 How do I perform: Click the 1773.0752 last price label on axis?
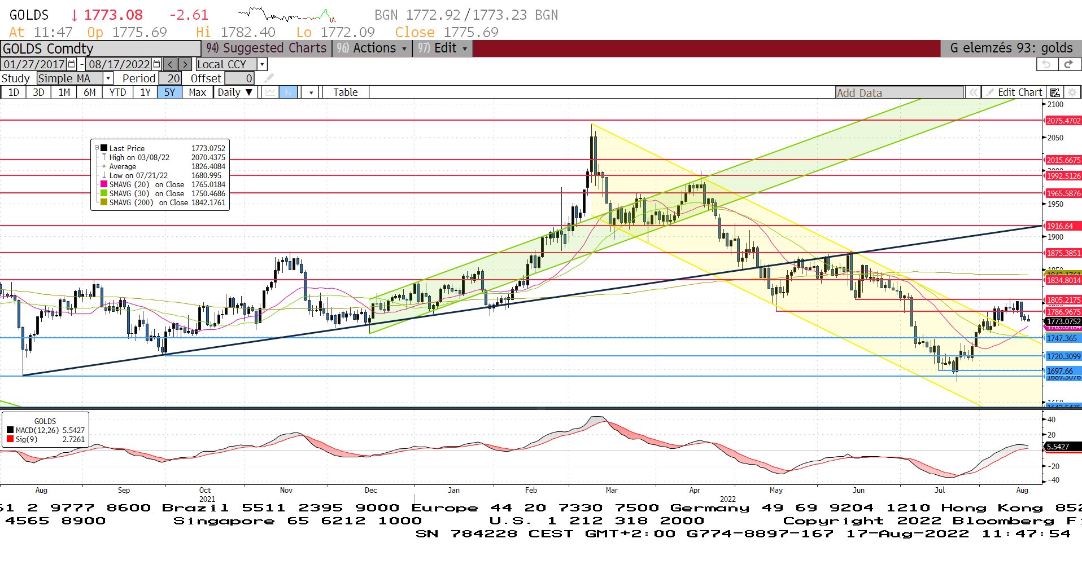(1063, 321)
